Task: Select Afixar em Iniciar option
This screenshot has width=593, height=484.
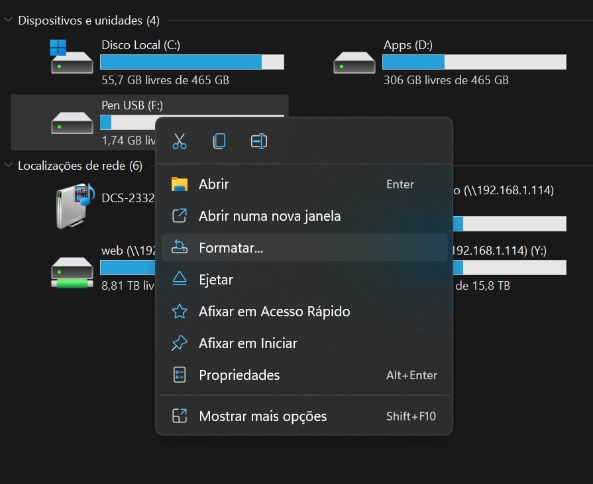Action: click(248, 343)
